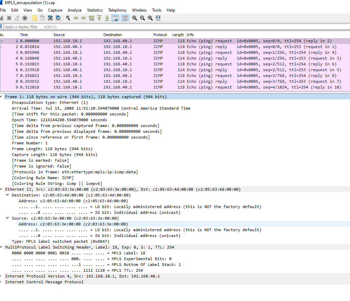
Task: Jump to the last packet icon
Action: pyautogui.click(x=107, y=18)
